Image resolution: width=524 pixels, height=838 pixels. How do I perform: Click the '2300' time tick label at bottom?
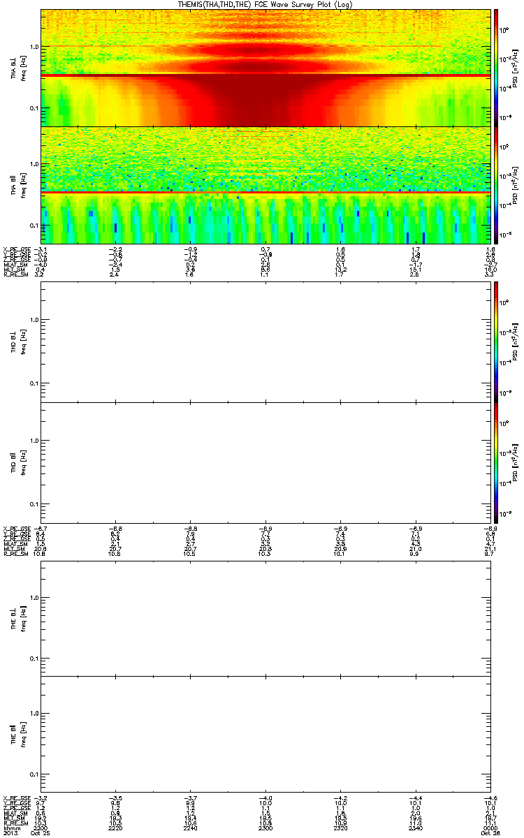point(264,828)
